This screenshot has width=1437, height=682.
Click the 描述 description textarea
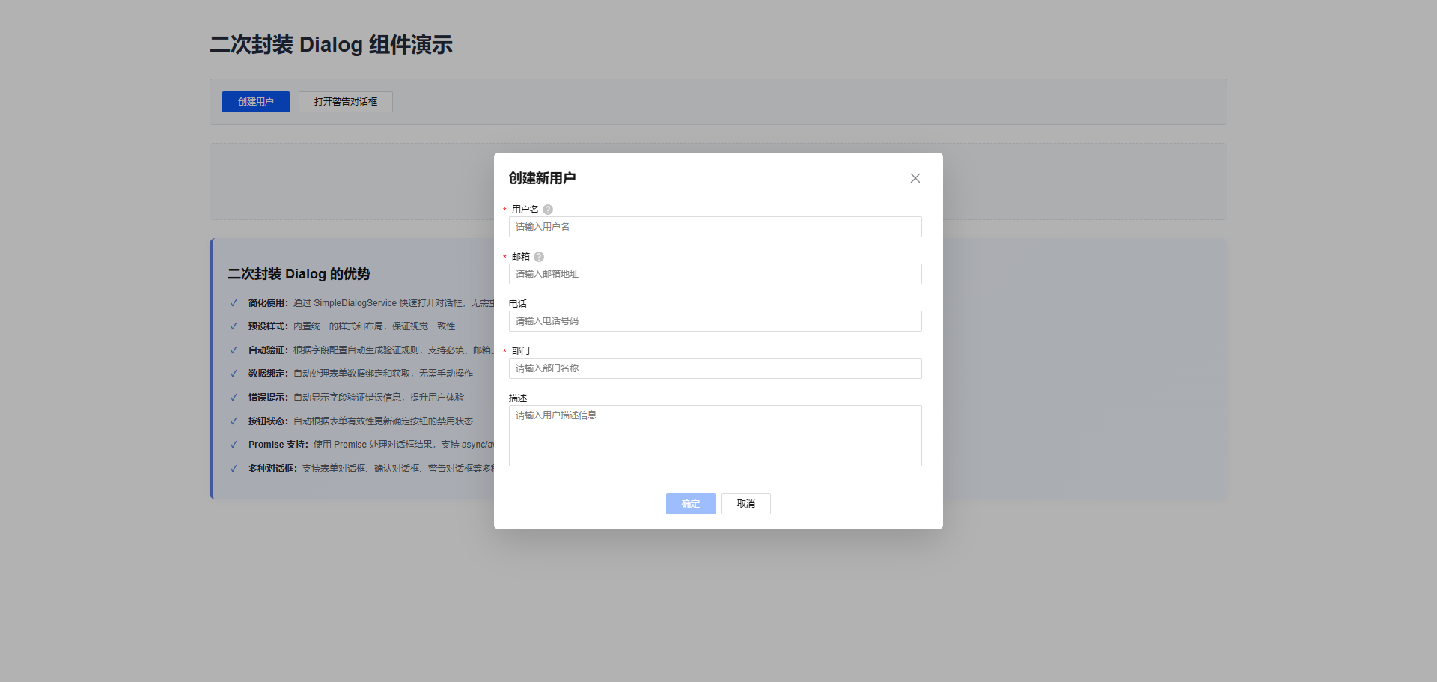point(715,436)
